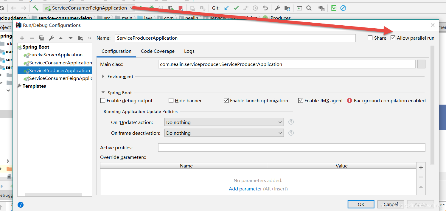The width and height of the screenshot is (446, 211).
Task: Click OK to confirm configuration
Action: [x=361, y=204]
